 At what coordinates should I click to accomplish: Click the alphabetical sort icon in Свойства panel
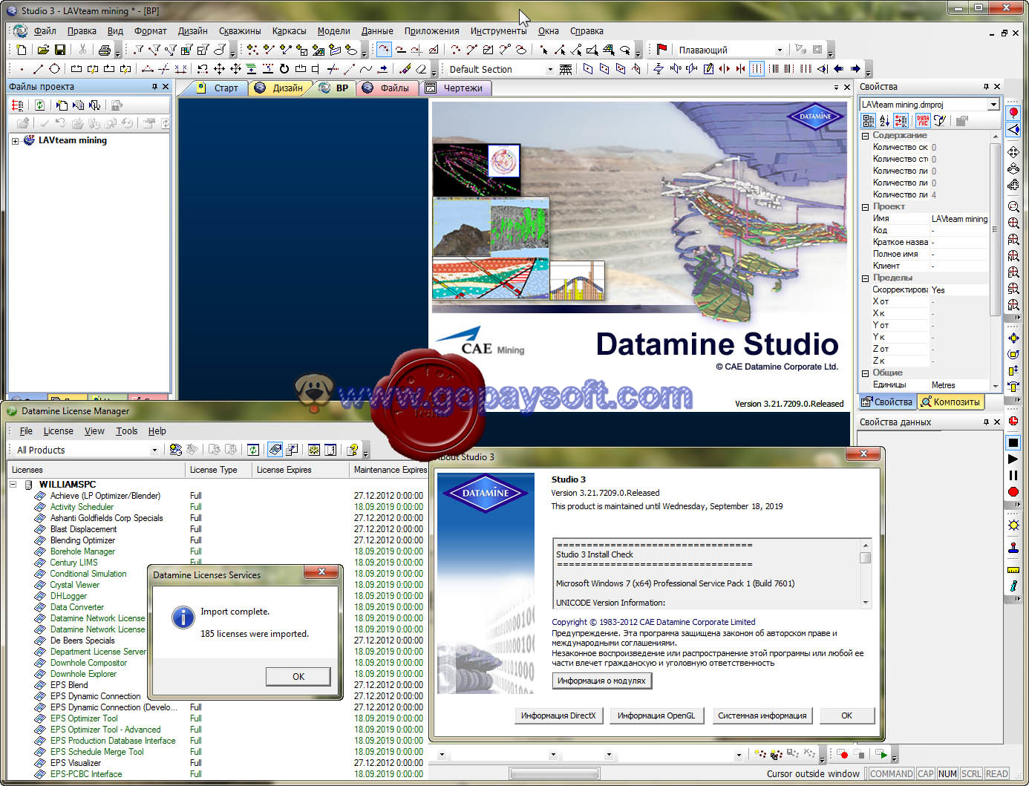click(x=884, y=120)
